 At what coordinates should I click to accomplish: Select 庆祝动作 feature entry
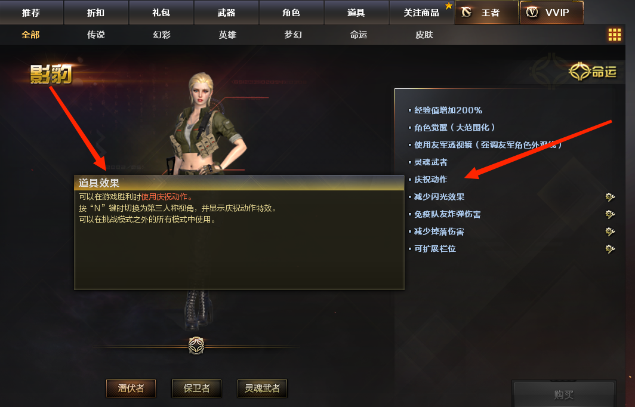tap(430, 180)
